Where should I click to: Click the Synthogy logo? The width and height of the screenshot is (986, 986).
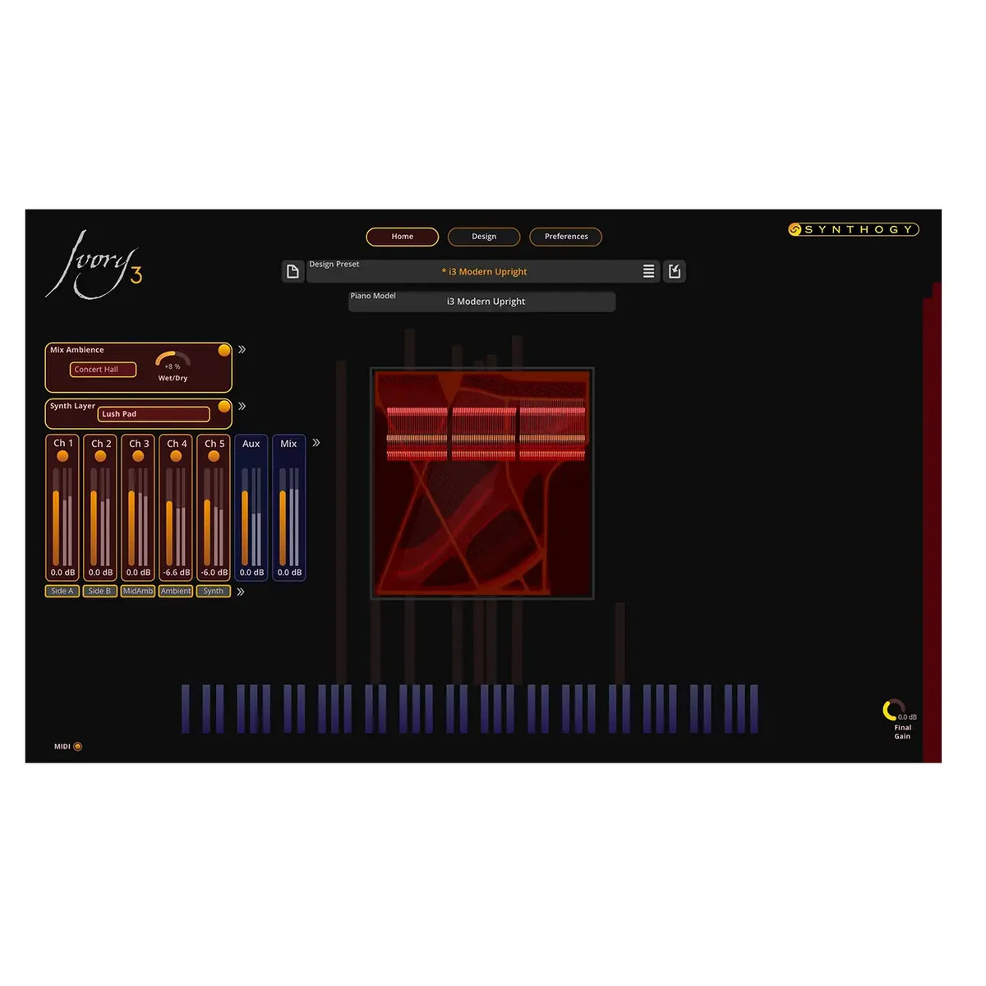click(x=852, y=229)
